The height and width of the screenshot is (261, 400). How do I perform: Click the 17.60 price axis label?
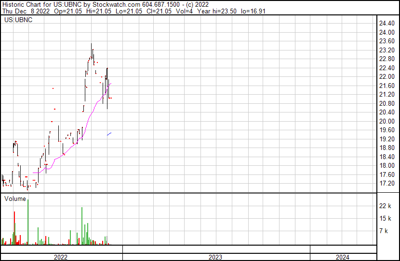pyautogui.click(x=387, y=174)
